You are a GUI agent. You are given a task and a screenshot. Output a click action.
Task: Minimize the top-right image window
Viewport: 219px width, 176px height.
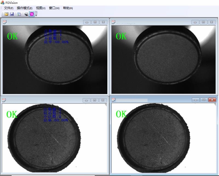(195, 22)
